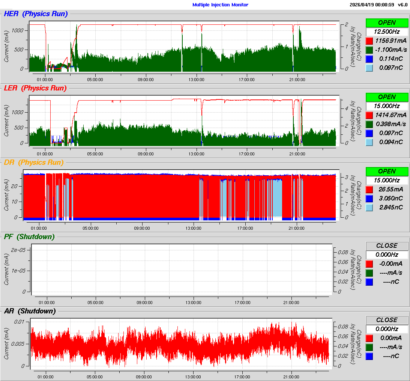Select the red swatch beside 1156.91mA

(x=369, y=41)
